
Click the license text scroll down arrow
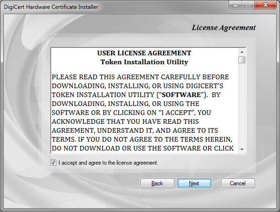pos(242,149)
